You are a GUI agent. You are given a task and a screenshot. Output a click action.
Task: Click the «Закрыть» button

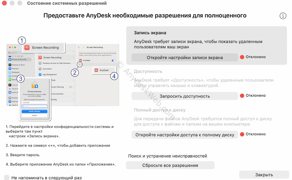264,175
